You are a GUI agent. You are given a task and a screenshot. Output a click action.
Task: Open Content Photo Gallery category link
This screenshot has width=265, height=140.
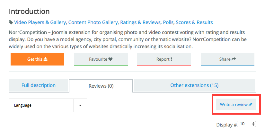click(x=93, y=22)
